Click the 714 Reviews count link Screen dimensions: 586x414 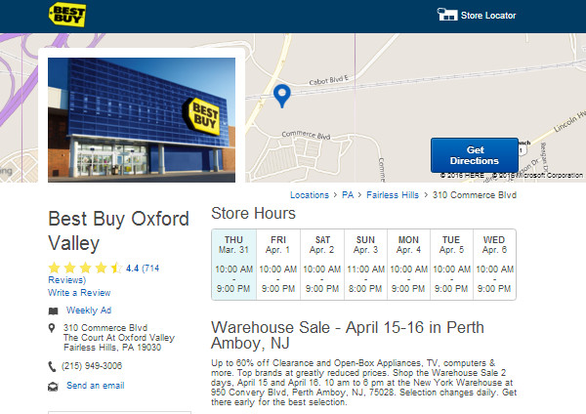104,273
